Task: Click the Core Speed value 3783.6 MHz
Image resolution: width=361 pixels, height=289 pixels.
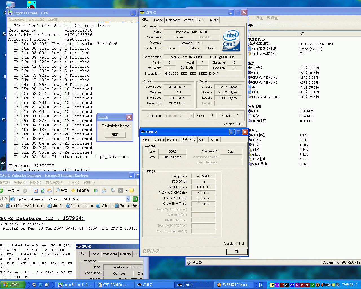Action: click(177, 87)
